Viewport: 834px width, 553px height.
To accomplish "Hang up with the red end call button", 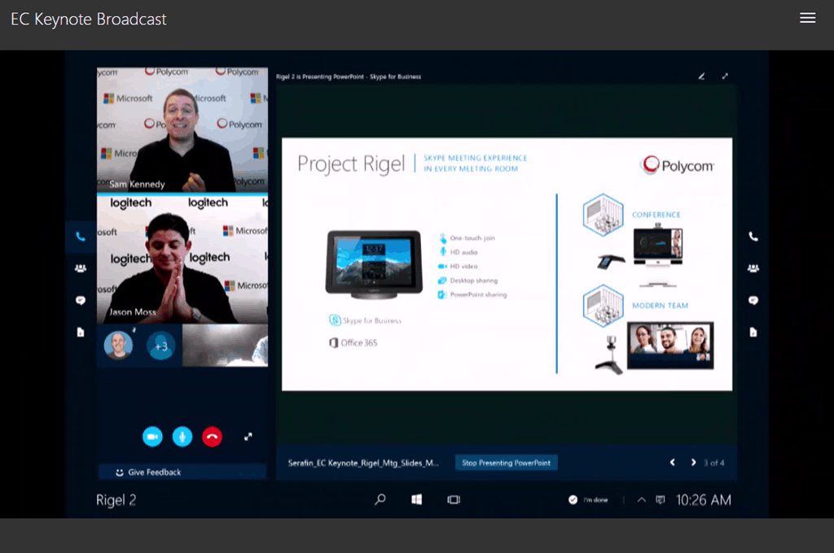I will click(213, 437).
